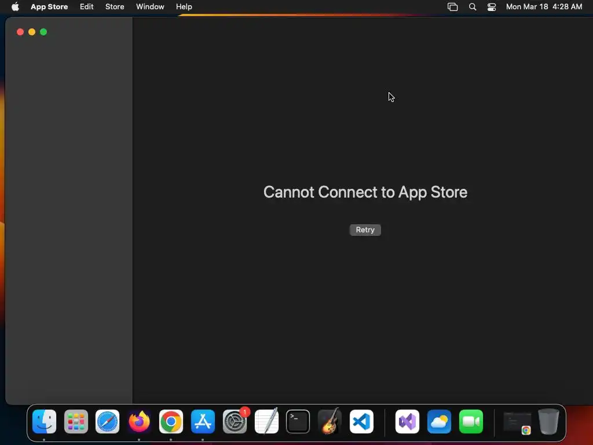Open the Store menu
593x445 pixels.
[115, 6]
